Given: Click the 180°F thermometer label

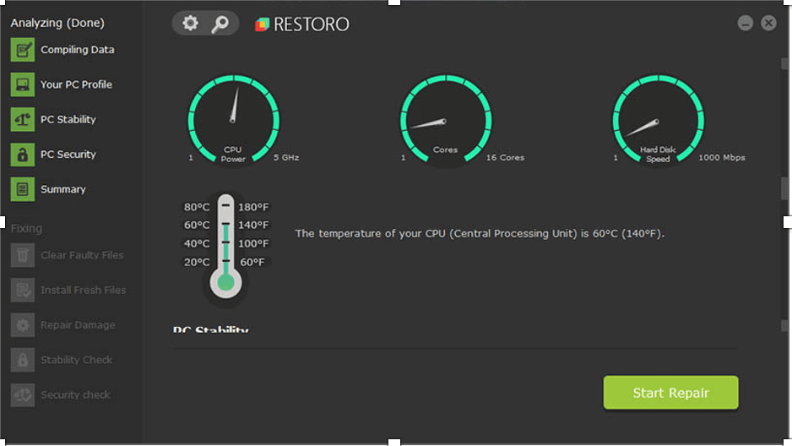Looking at the screenshot, I should [x=253, y=207].
